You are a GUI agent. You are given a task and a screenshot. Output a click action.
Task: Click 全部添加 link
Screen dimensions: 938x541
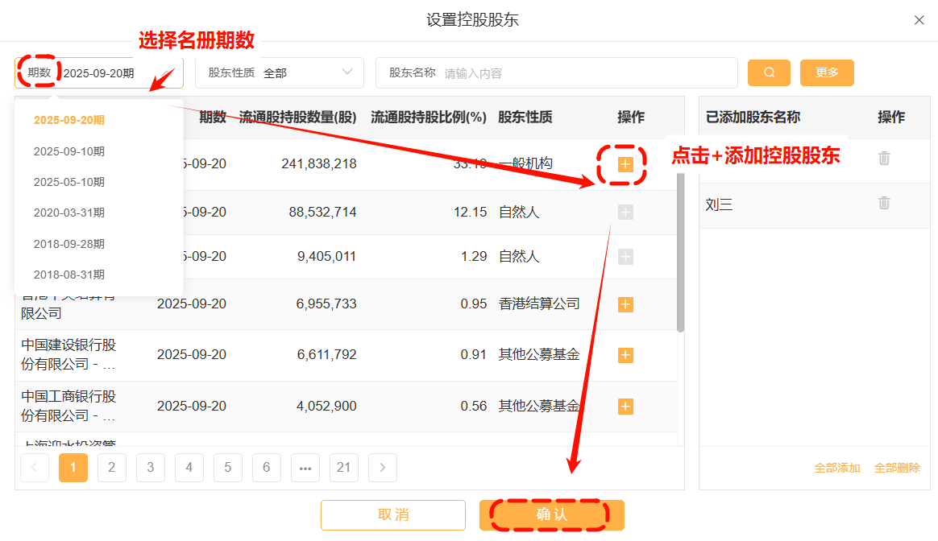(x=837, y=468)
